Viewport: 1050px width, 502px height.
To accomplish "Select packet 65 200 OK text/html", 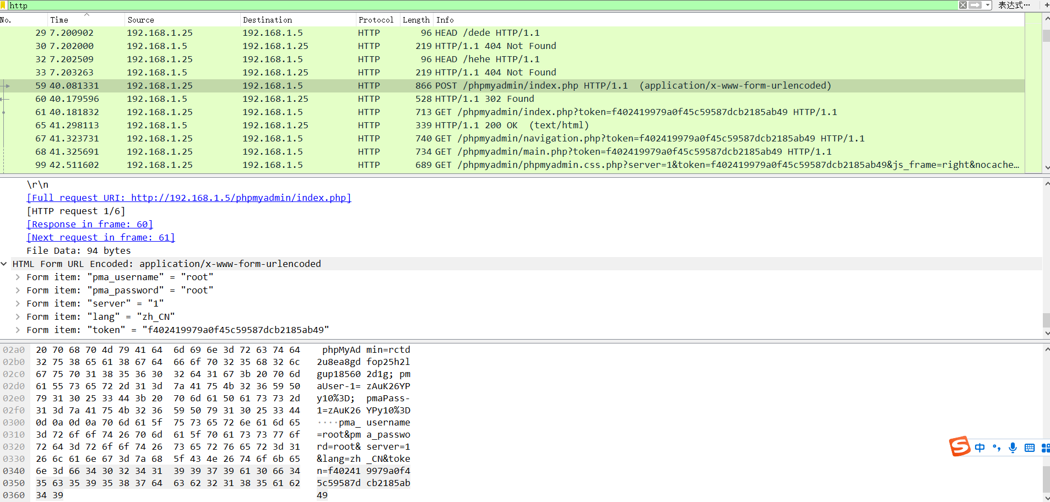I will pos(512,125).
